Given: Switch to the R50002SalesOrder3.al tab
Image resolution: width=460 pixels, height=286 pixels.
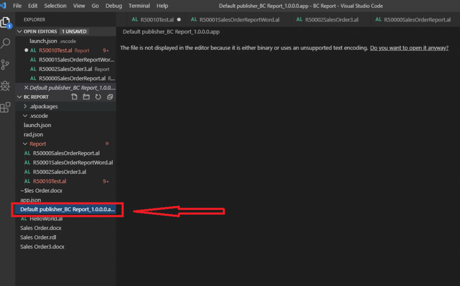Looking at the screenshot, I should tap(331, 20).
